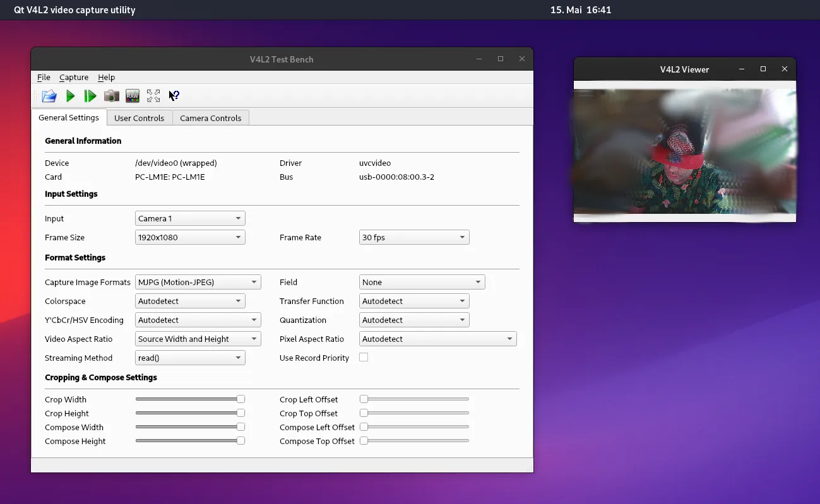The image size is (820, 504).
Task: Expand the Capture Image Formats combo box
Action: tap(198, 283)
